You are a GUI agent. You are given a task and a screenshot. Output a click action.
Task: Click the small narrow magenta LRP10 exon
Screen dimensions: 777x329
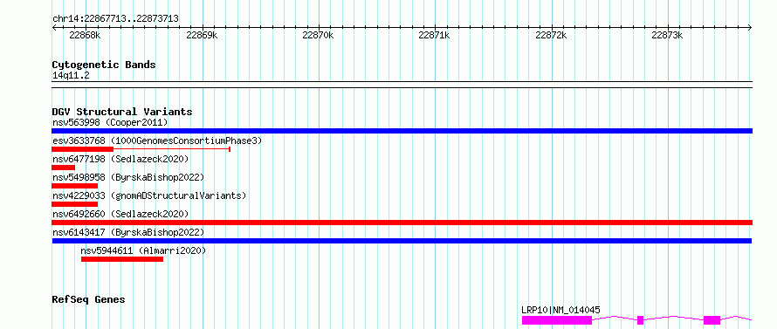pos(640,320)
